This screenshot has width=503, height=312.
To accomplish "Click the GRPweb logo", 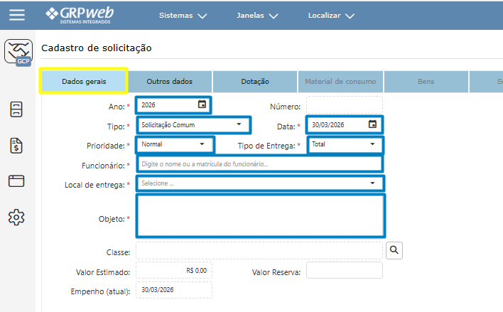I will click(x=79, y=15).
